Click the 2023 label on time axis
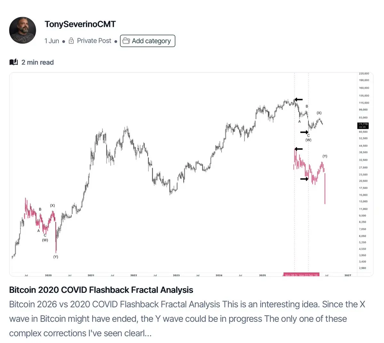 [176, 275]
